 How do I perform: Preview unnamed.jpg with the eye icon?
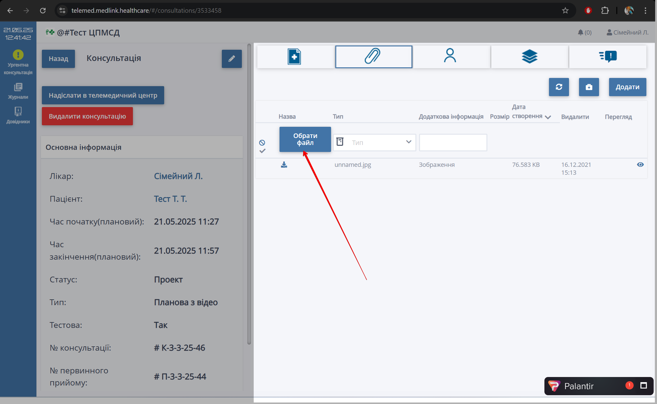[640, 165]
